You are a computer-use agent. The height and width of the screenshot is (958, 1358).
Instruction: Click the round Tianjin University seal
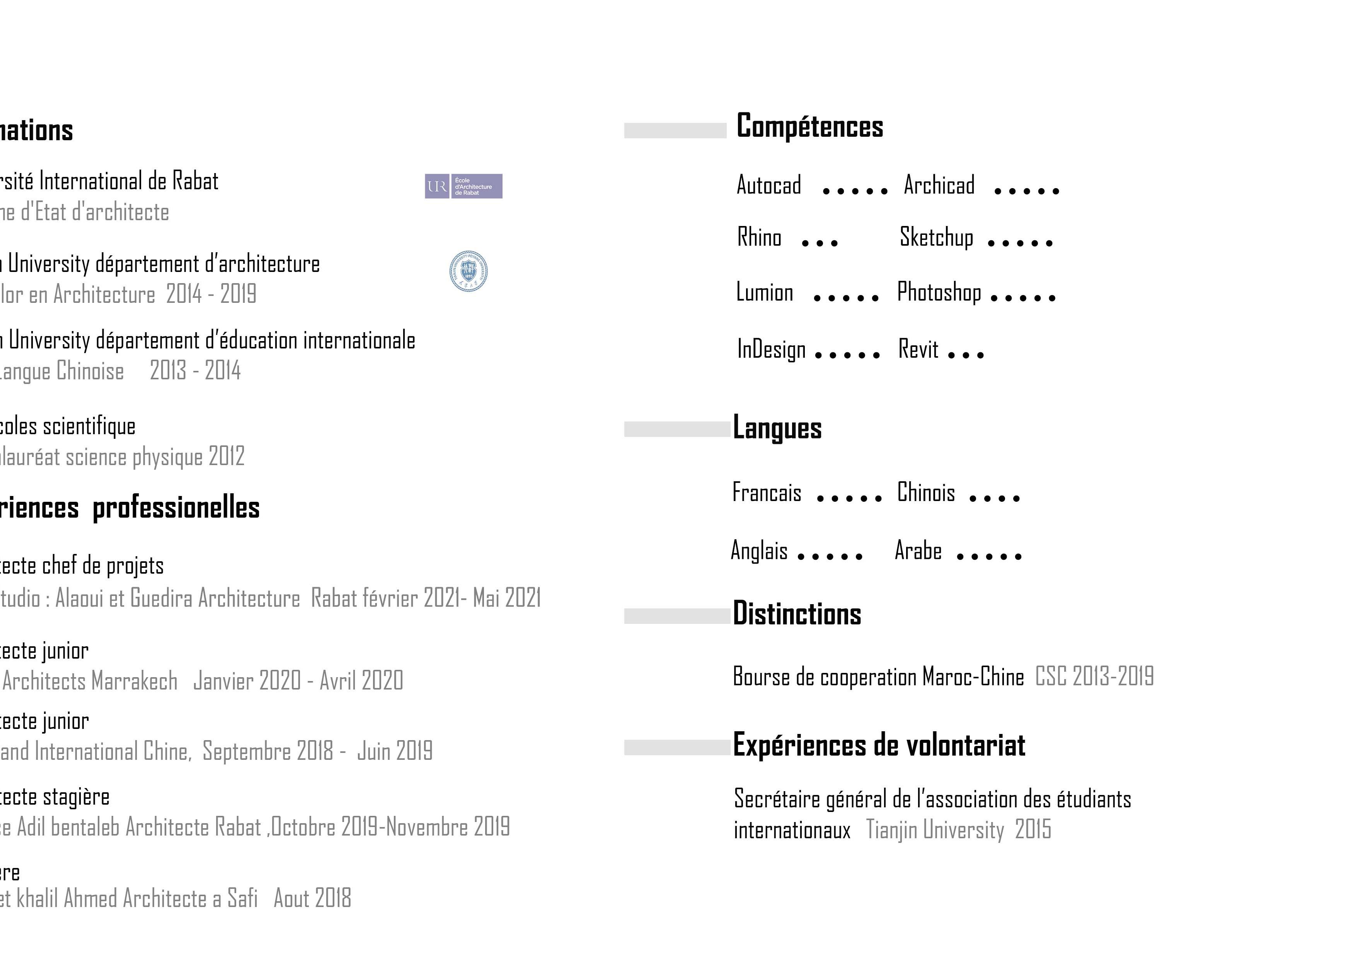[468, 271]
